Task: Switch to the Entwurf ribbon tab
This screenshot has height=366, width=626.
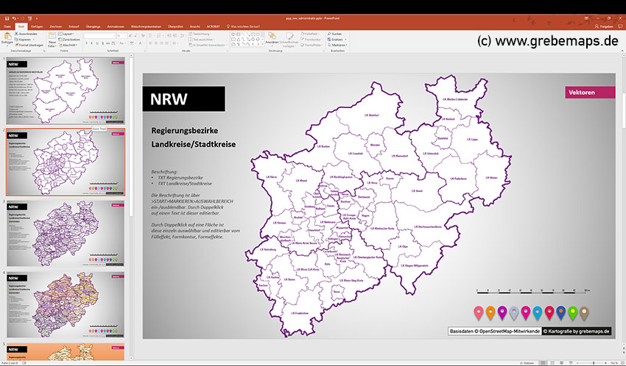Action: click(74, 26)
